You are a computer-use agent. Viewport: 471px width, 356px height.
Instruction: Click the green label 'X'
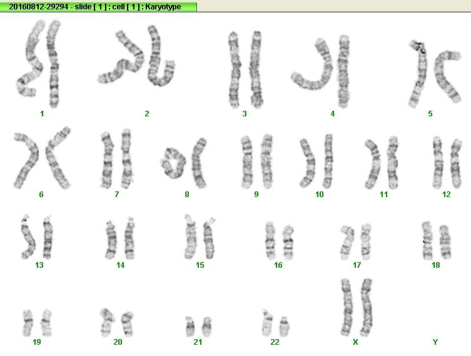pyautogui.click(x=356, y=342)
